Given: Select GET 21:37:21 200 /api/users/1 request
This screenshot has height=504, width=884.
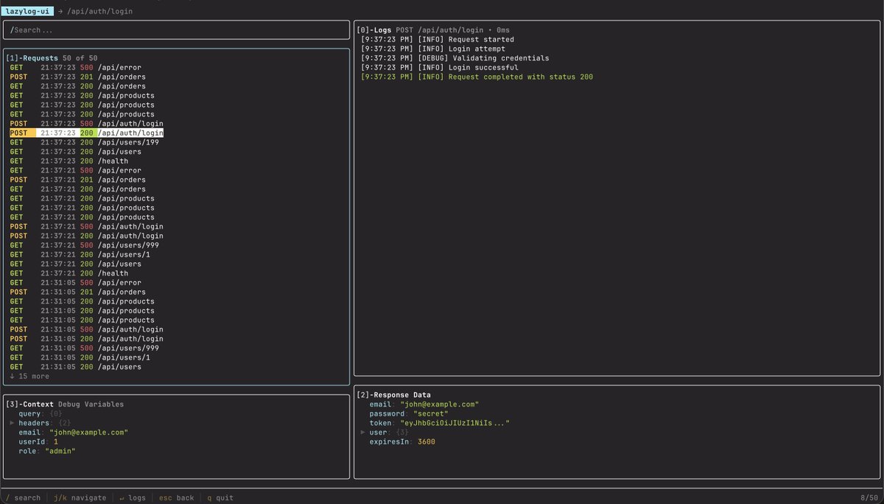Looking at the screenshot, I should tap(80, 254).
